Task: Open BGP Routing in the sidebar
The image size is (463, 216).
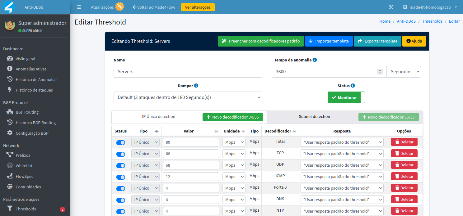Action: coord(27,112)
